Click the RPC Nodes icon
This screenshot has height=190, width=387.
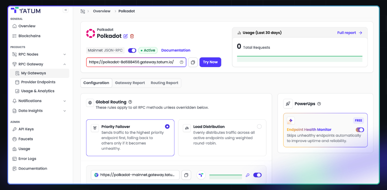(x=15, y=54)
